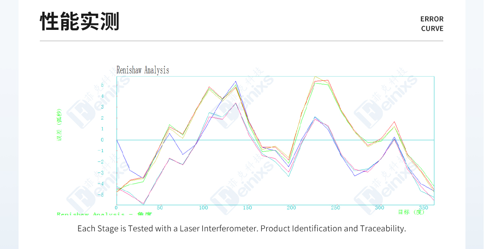
Task: Click the x-axis tick labeled 100
Action: (203, 208)
